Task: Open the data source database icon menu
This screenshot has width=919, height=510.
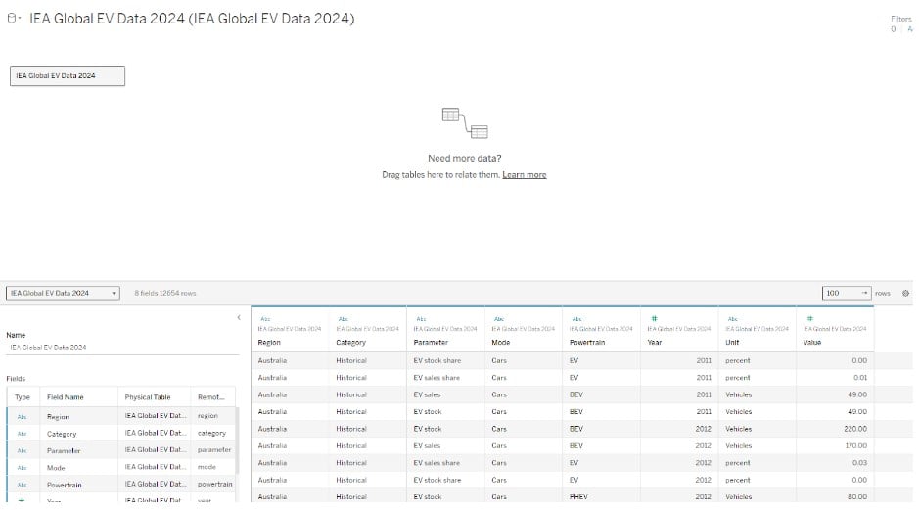Action: (x=13, y=19)
